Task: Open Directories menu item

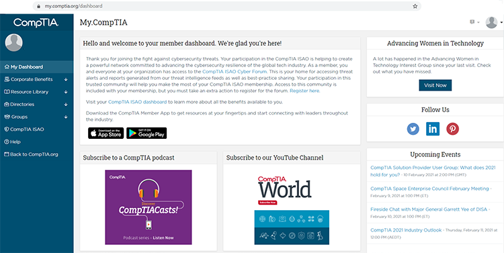Action: point(37,104)
